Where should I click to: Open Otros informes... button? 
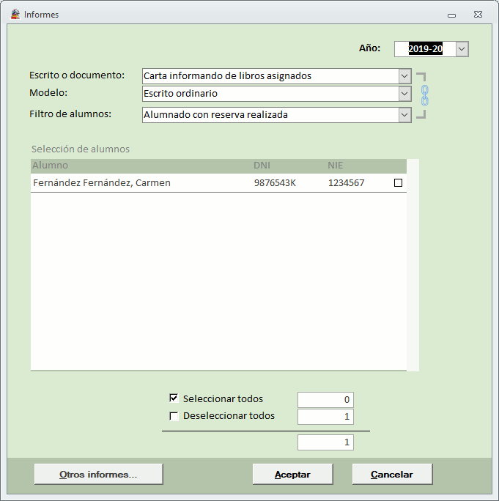tap(98, 474)
